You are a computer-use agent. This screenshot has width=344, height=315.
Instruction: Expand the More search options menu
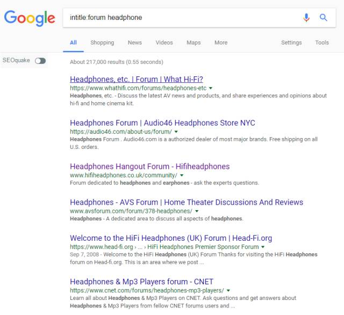221,42
